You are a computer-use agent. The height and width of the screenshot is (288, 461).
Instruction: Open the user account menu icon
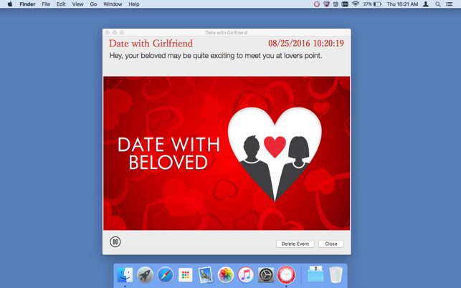click(x=426, y=4)
